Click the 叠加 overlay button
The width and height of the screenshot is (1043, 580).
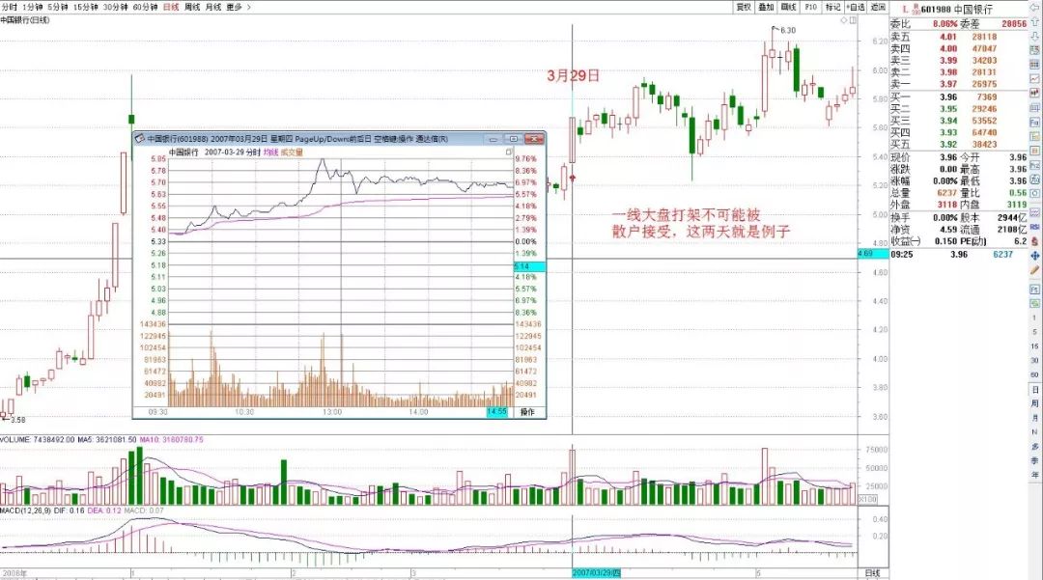pyautogui.click(x=766, y=7)
